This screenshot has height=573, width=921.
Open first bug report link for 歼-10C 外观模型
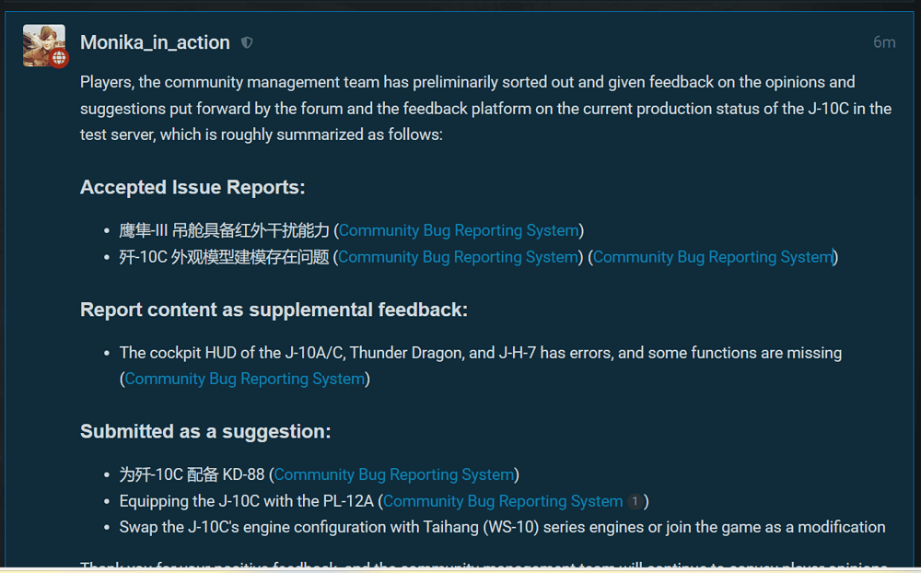tap(459, 257)
